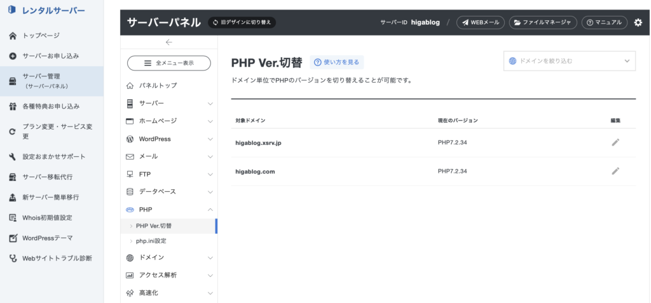
Task: Open the settings gear icon in header
Action: click(638, 22)
